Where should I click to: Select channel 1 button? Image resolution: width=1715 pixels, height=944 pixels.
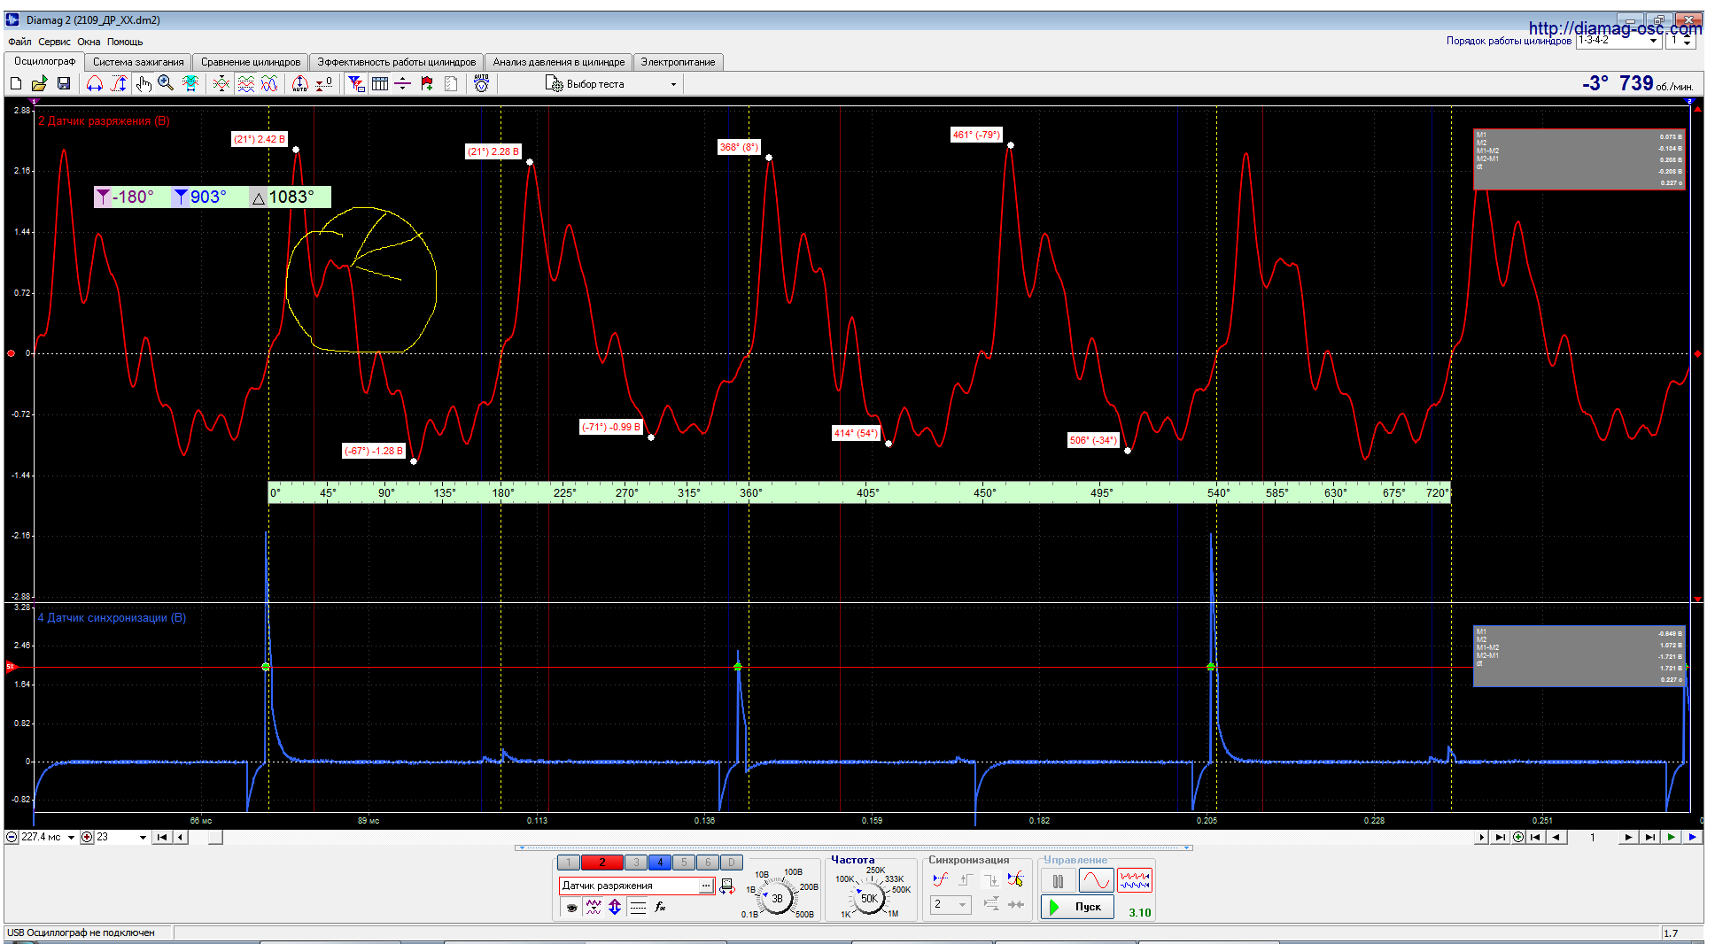(569, 863)
